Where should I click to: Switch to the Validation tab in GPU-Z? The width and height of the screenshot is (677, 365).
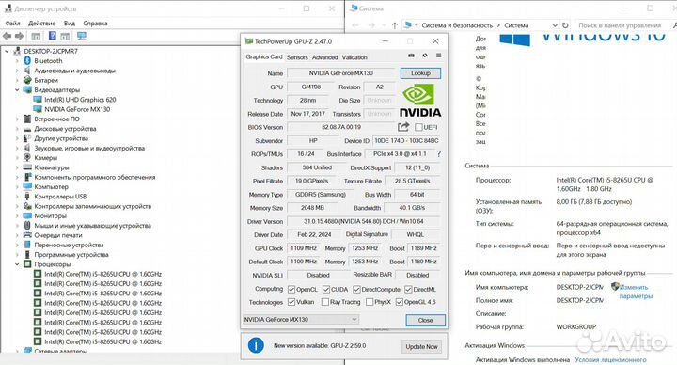tap(354, 57)
